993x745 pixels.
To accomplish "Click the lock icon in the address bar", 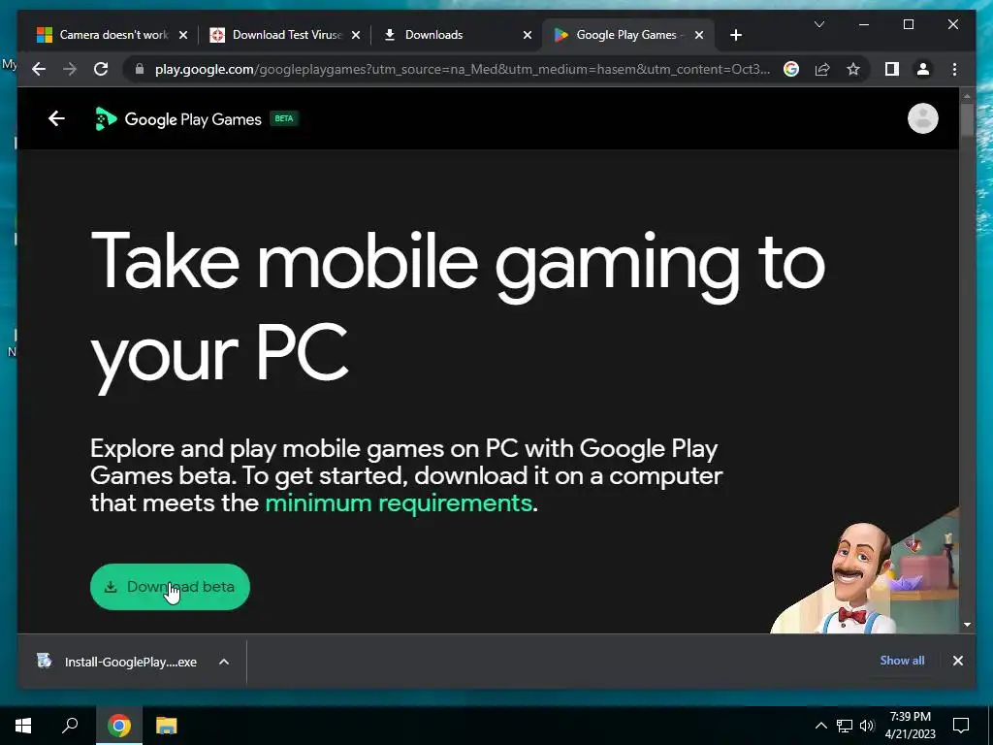I will click(x=140, y=69).
